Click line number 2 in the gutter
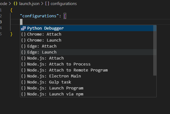The height and width of the screenshot is (114, 170). [1, 16]
